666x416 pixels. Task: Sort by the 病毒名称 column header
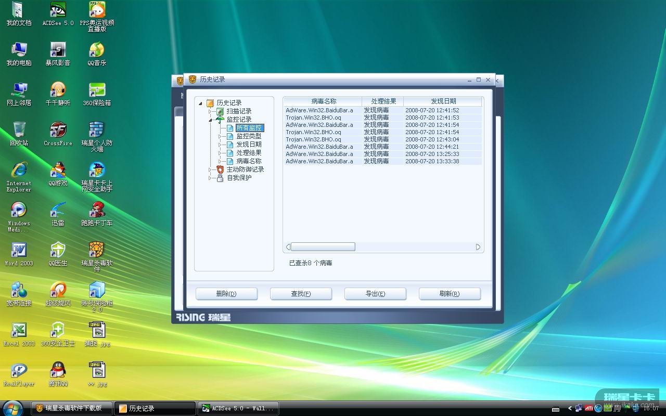point(323,101)
